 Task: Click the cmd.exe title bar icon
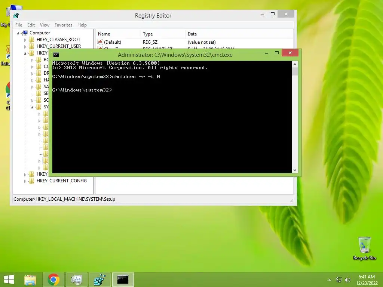[x=56, y=55]
